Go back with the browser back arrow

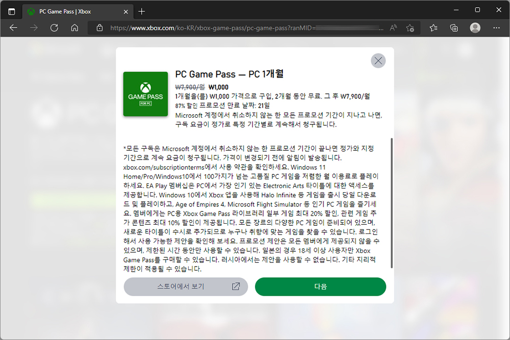pyautogui.click(x=13, y=28)
